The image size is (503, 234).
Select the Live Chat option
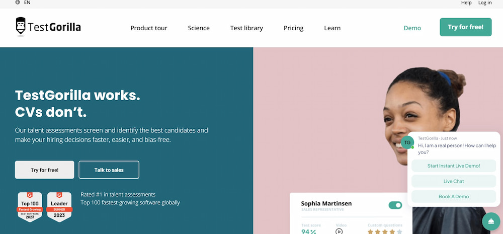pyautogui.click(x=454, y=181)
